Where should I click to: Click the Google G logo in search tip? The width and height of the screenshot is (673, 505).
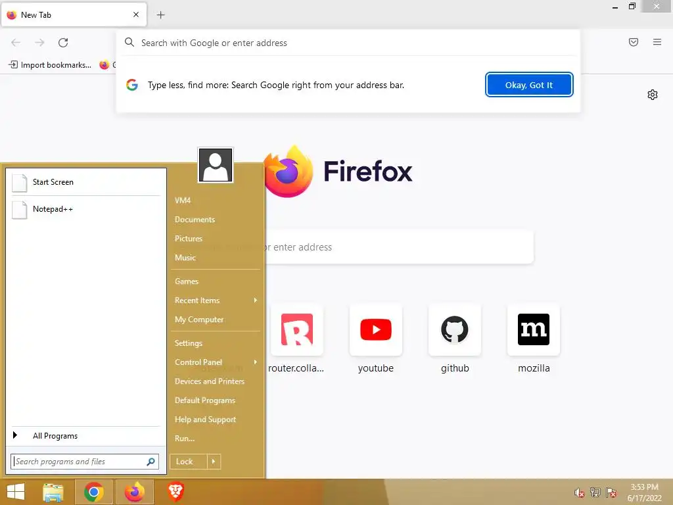pyautogui.click(x=132, y=85)
